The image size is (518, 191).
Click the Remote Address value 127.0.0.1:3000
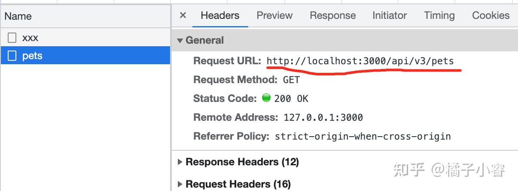tap(323, 117)
